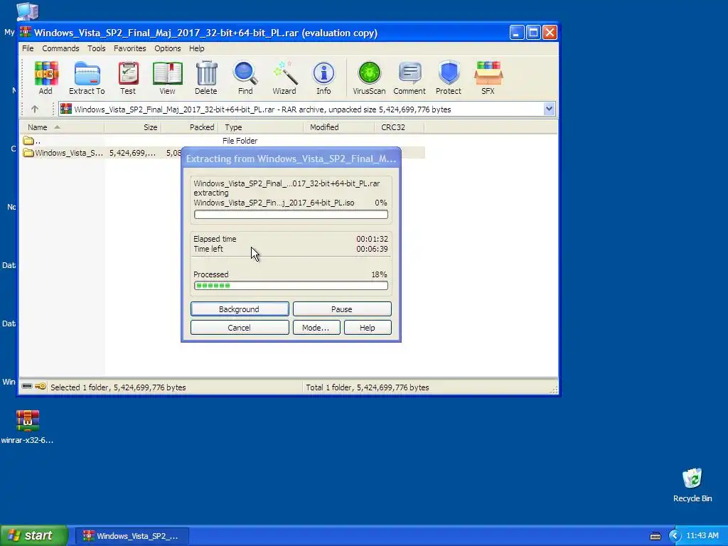Screen dimensions: 728x546
Task: Click 'Total 1 folder' status text
Action: coord(368,387)
